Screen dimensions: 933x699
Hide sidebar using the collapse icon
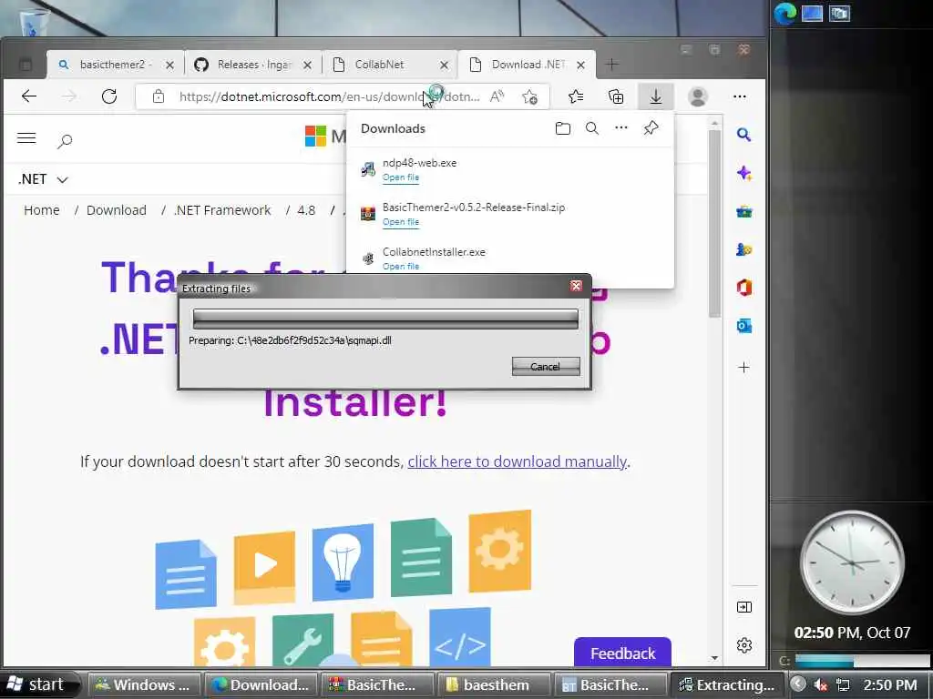tap(743, 607)
